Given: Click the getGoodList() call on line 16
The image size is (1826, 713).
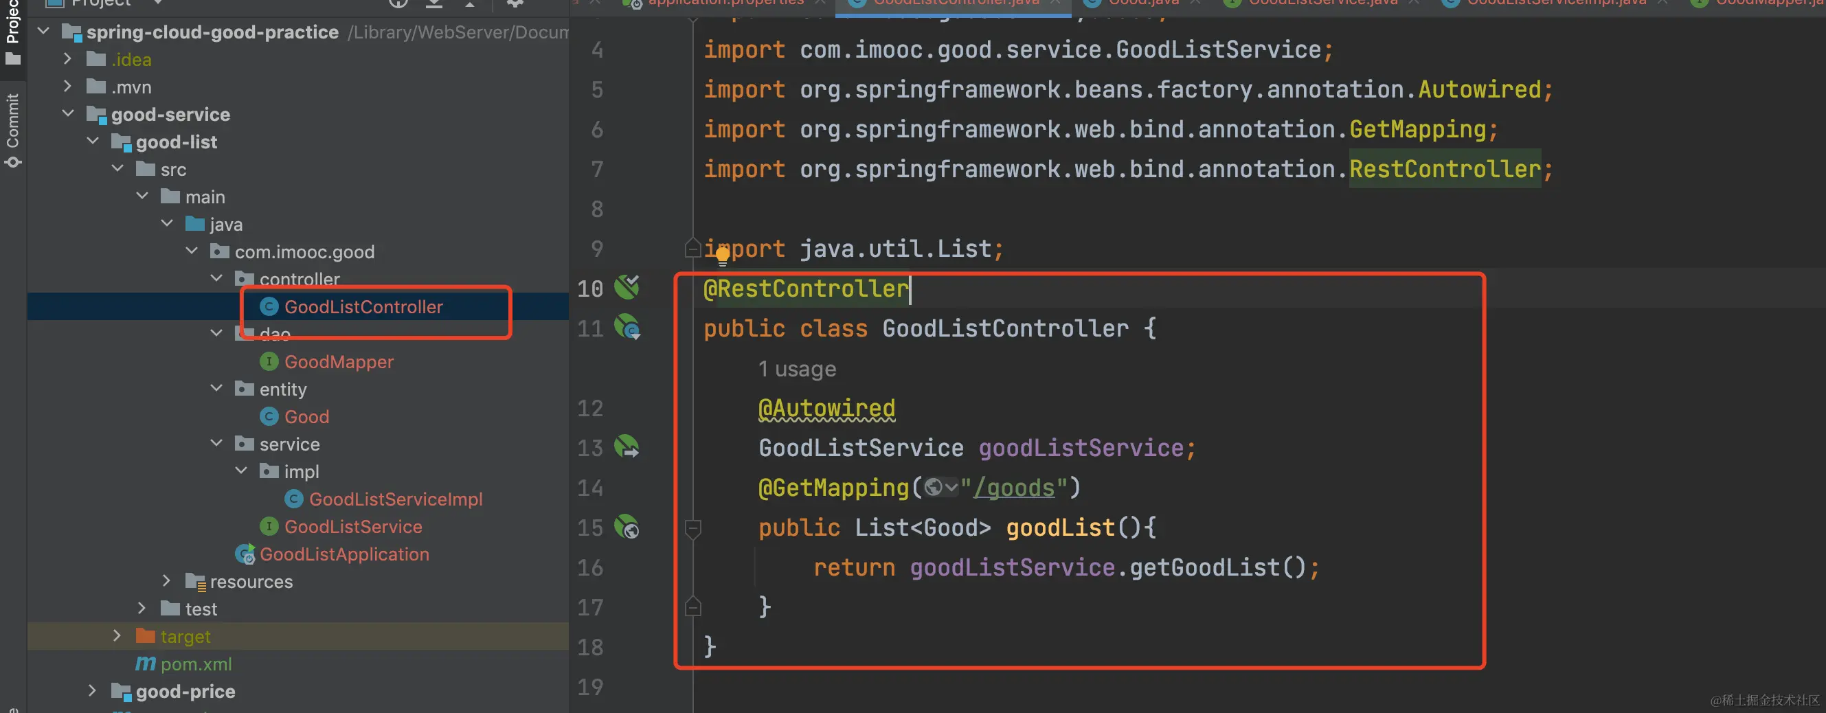Looking at the screenshot, I should pos(1217,567).
